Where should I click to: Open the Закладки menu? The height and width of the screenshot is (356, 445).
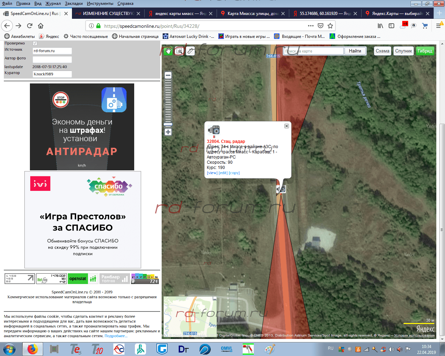74,3
